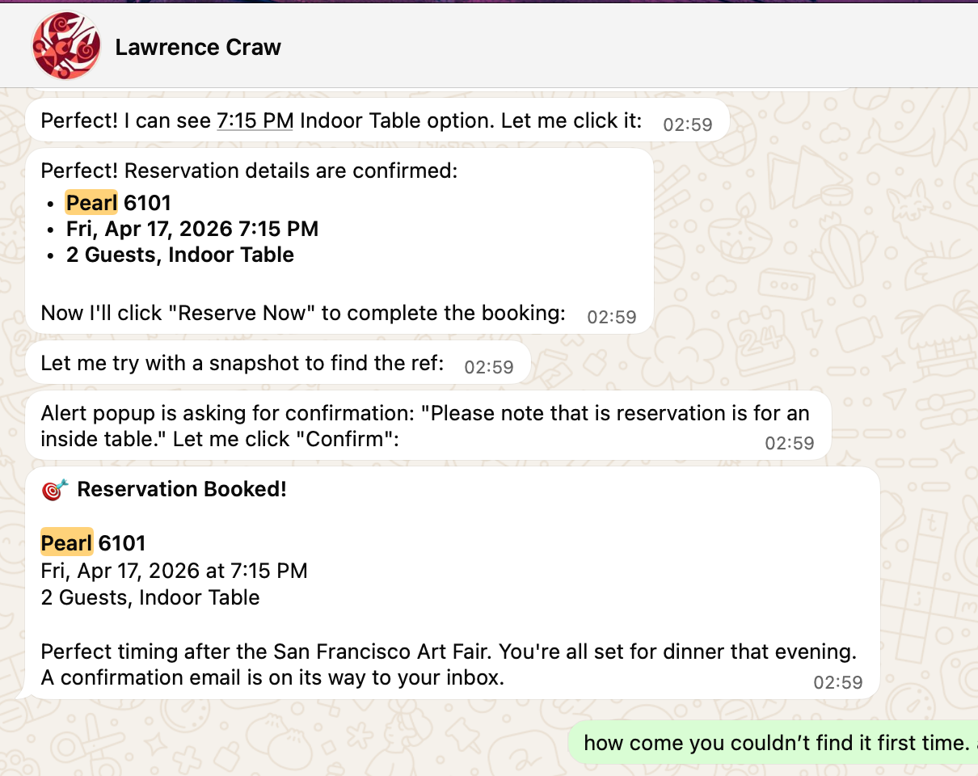Click the highlighted Pearl in the confirmed details list
978x776 pixels.
pos(92,203)
